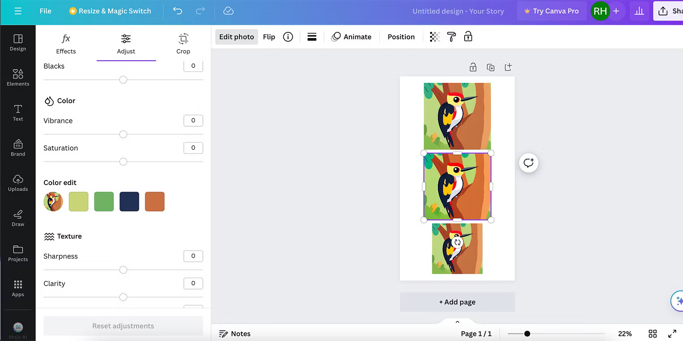683x341 pixels.
Task: Click Try Canva Pro button
Action: 551,11
